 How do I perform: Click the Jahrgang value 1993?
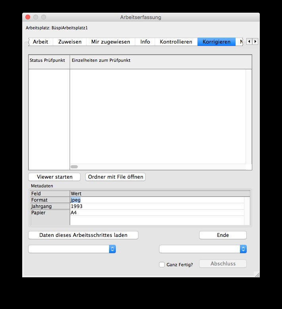point(157,206)
